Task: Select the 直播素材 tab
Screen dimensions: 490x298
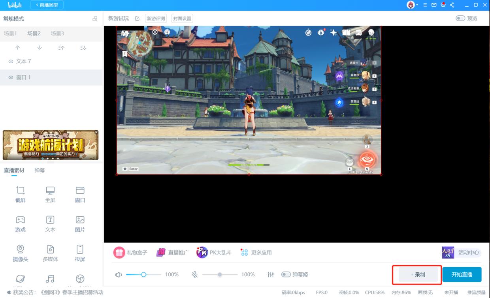Action: point(14,170)
